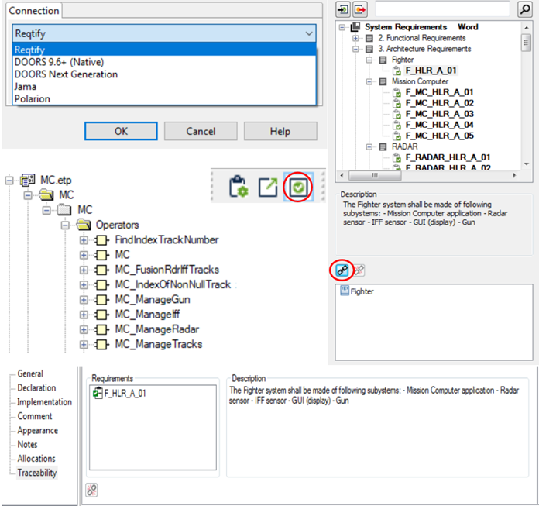Select MC_IndexOfNonNullTrack operator
This screenshot has height=506, width=539.
coord(173,285)
